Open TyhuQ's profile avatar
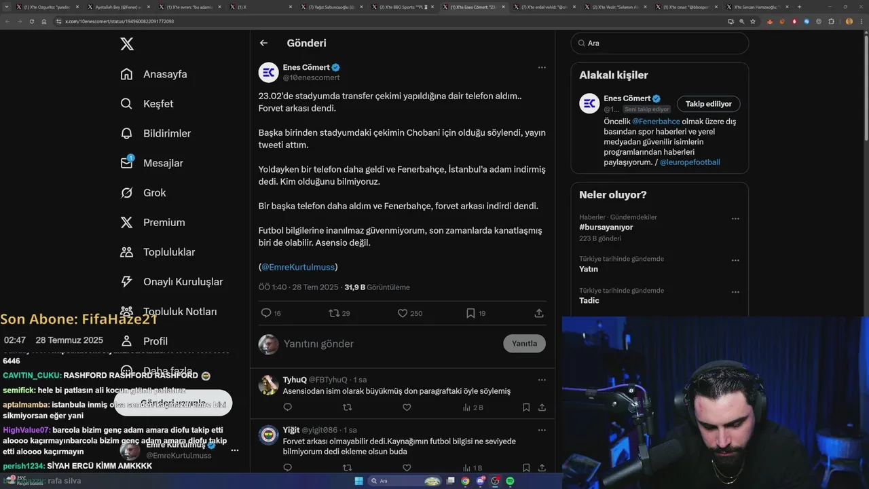 point(269,384)
